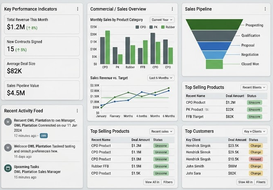Viewport: 273px width, 190px height.
Task: Select the Proposal funnel segment
Action: (214, 46)
